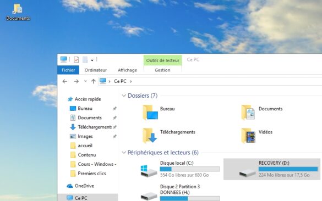The image size is (322, 201).
Task: Open the Cours - Windows folder in sidebar
Action: pyautogui.click(x=97, y=164)
